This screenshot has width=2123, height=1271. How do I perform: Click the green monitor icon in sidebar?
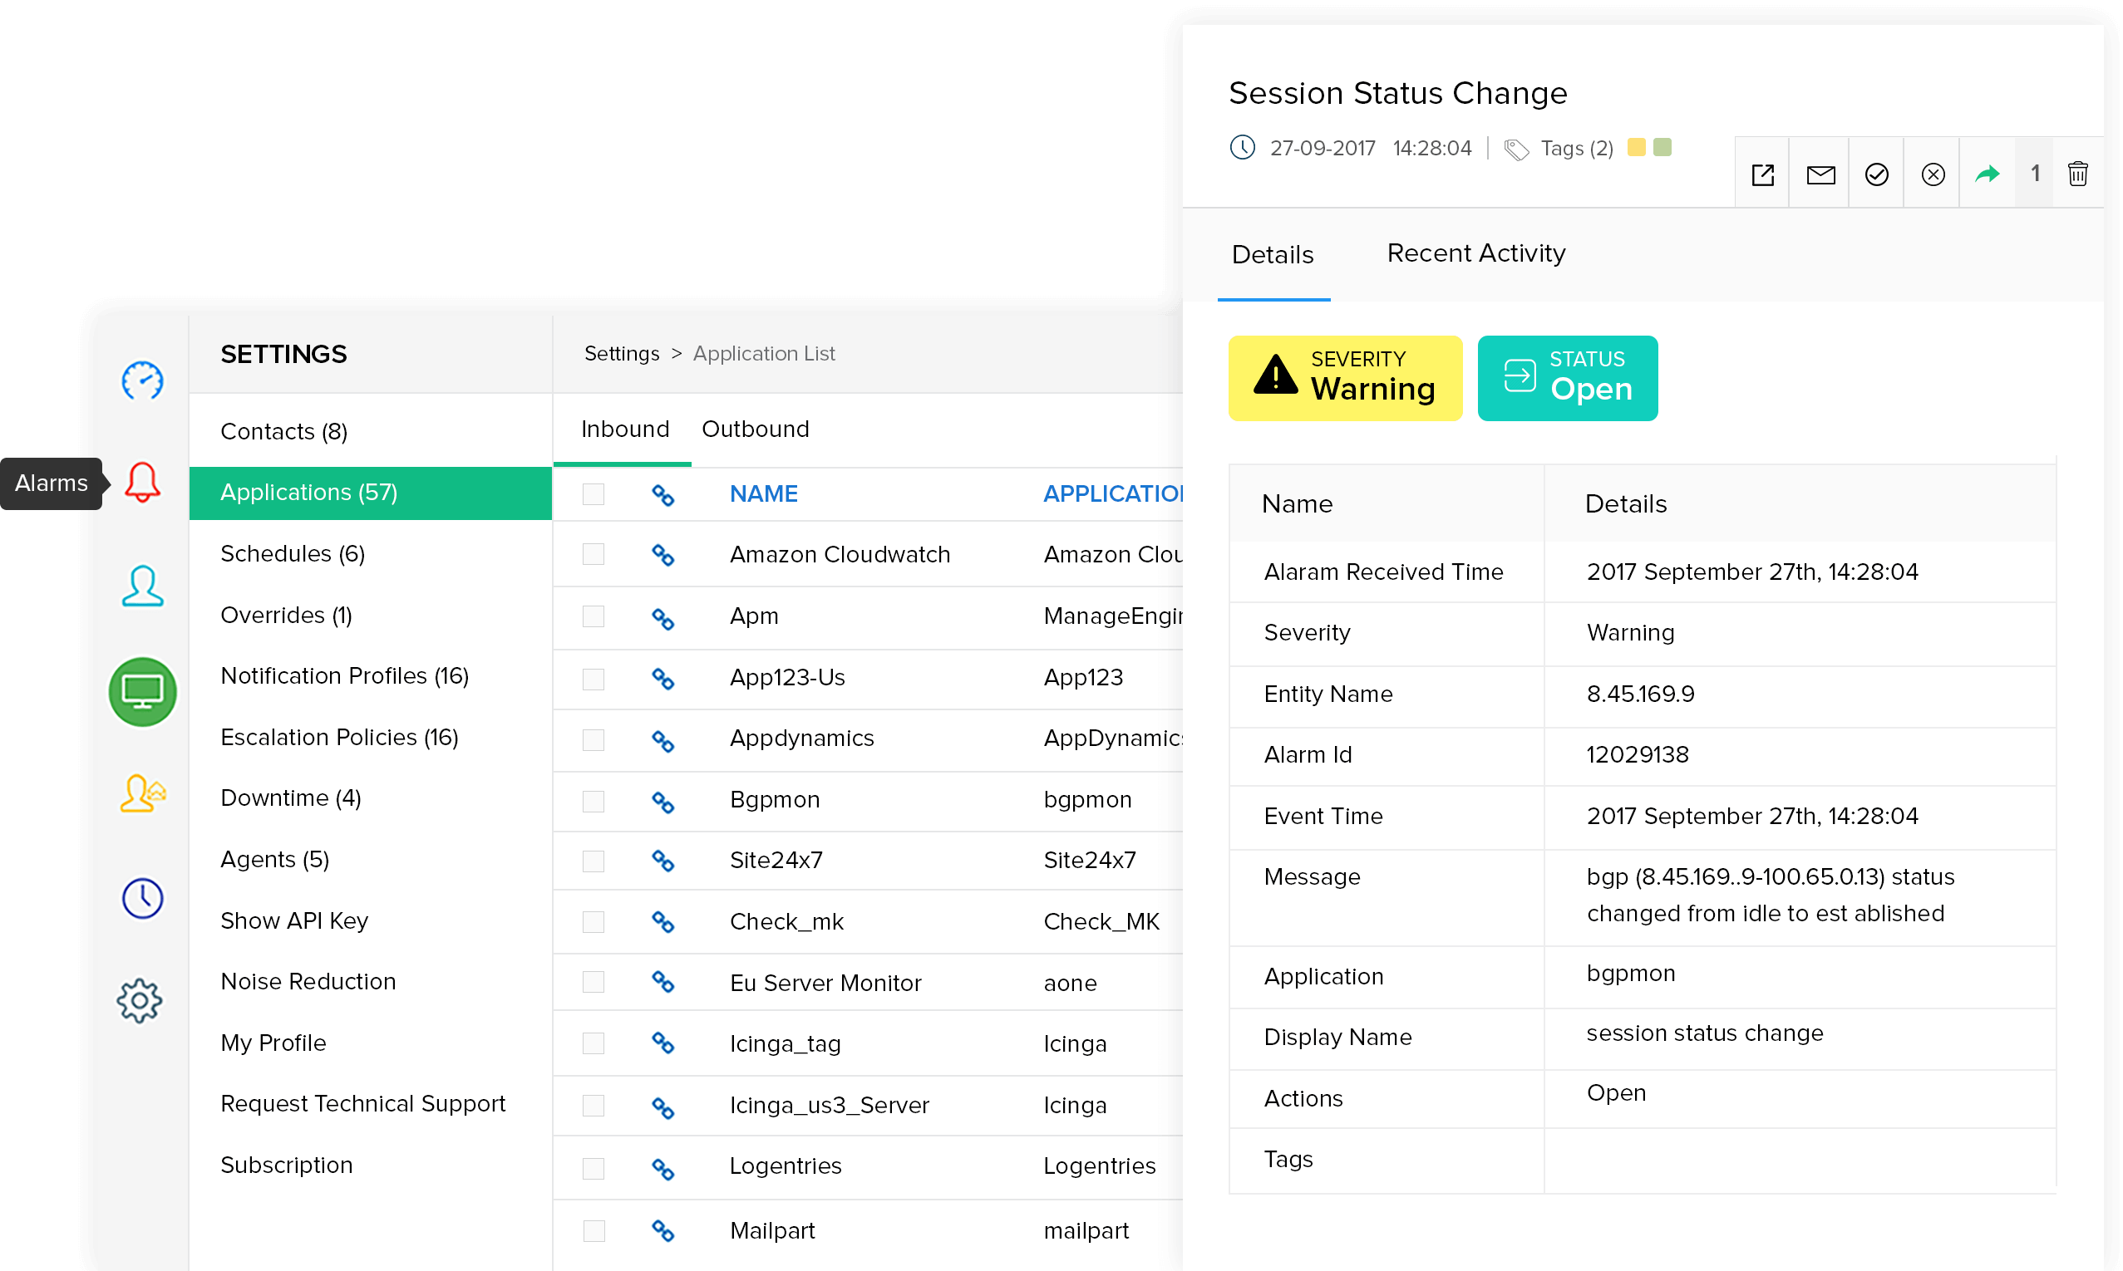[x=142, y=692]
